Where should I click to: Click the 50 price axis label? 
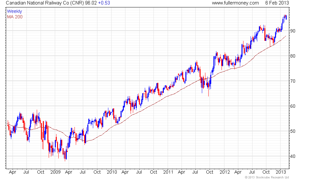(x=293, y=131)
